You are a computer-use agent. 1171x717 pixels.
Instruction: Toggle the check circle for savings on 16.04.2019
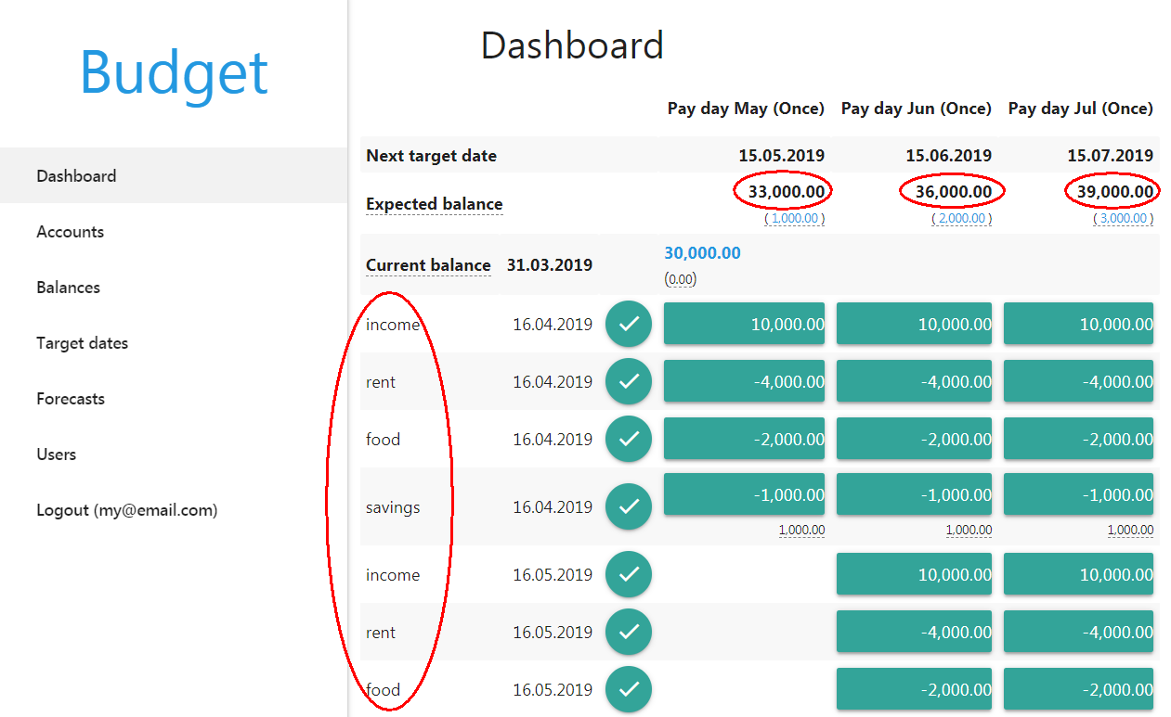tap(629, 506)
